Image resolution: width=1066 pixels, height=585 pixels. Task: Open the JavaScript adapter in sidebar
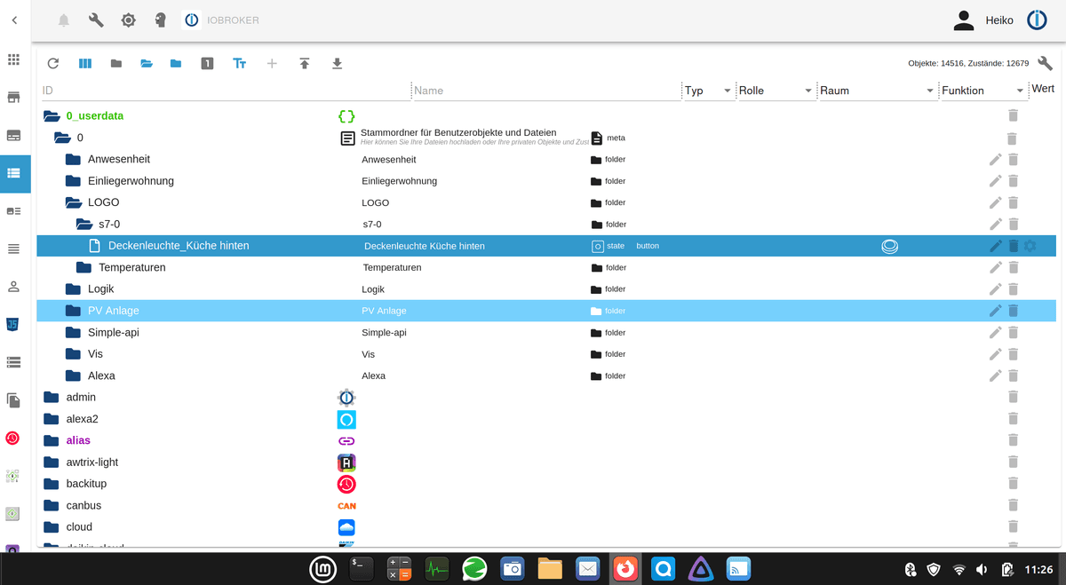(x=13, y=325)
